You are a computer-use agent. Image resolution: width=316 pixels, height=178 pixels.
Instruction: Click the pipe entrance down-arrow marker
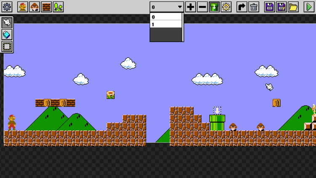(x=217, y=111)
